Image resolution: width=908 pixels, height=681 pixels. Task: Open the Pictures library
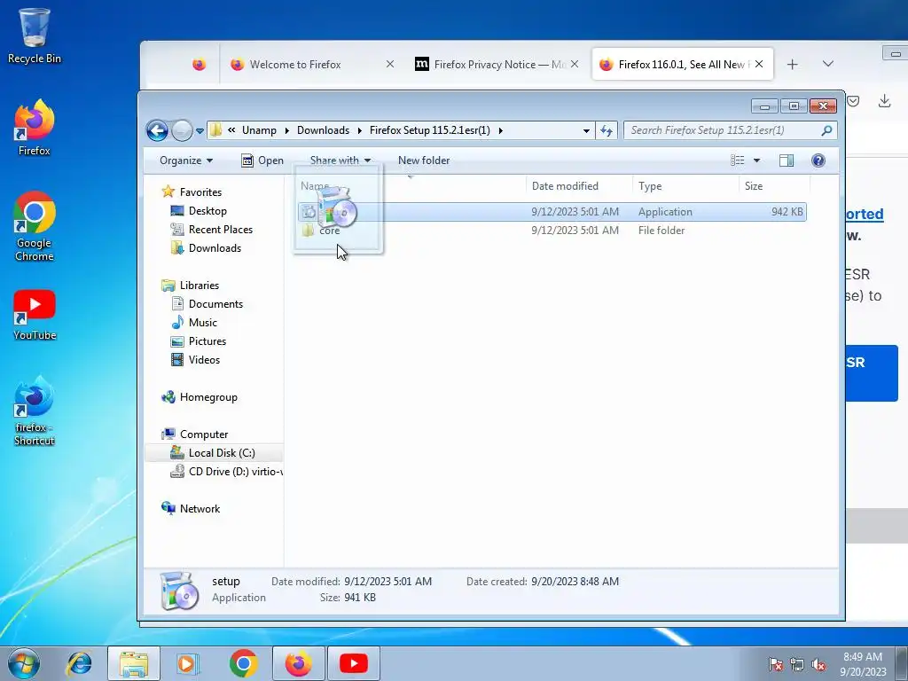tap(199, 341)
